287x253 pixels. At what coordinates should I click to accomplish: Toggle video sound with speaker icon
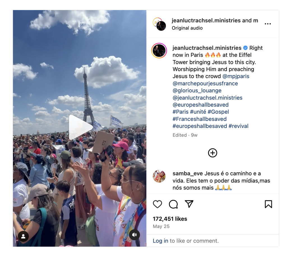tap(134, 235)
